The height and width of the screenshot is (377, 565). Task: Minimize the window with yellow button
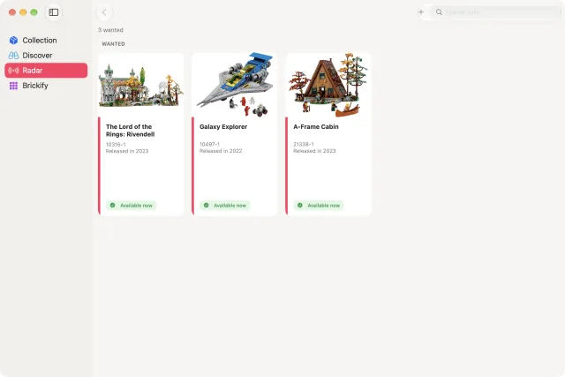[x=23, y=12]
